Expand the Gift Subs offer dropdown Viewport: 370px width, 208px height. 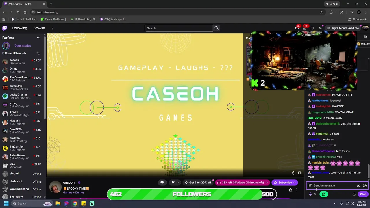click(267, 183)
